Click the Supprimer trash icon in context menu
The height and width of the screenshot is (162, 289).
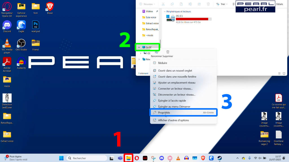coord(168,52)
